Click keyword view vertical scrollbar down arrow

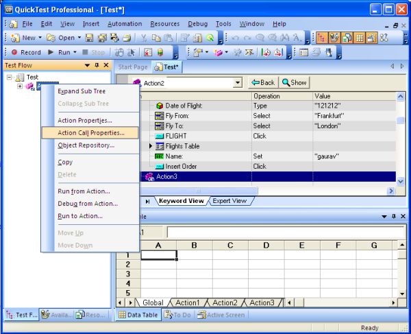pyautogui.click(x=400, y=181)
